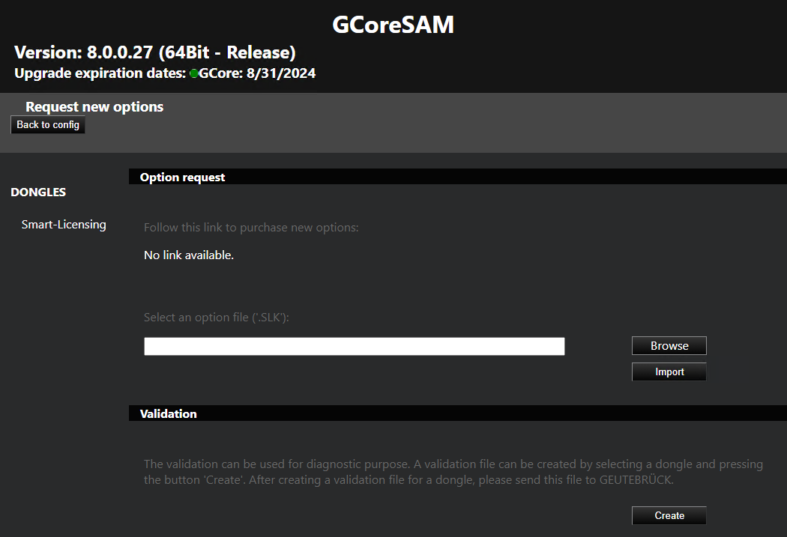This screenshot has width=787, height=537.
Task: Select the Option request section header
Action: (x=182, y=178)
